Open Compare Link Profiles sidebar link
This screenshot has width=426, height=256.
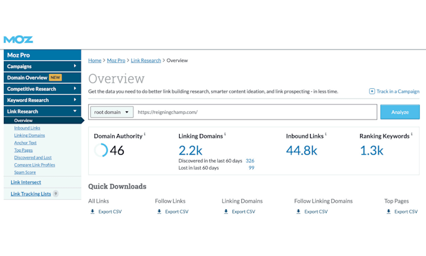coord(34,165)
